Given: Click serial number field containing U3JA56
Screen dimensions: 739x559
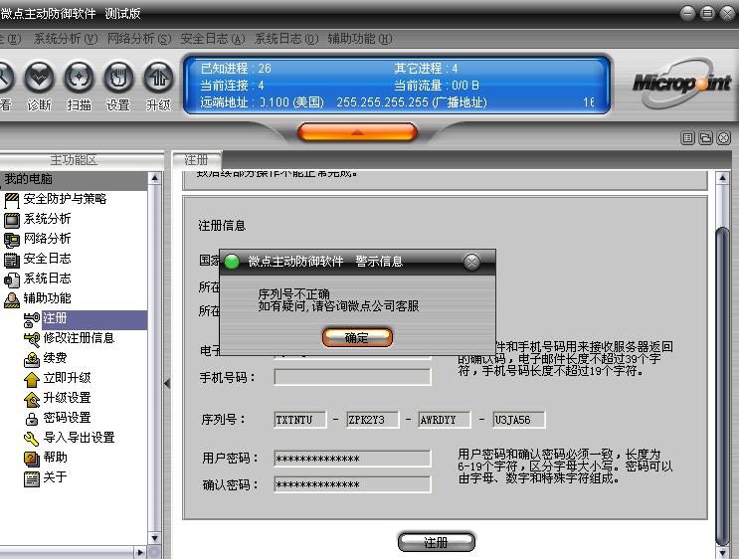Looking at the screenshot, I should pyautogui.click(x=519, y=420).
